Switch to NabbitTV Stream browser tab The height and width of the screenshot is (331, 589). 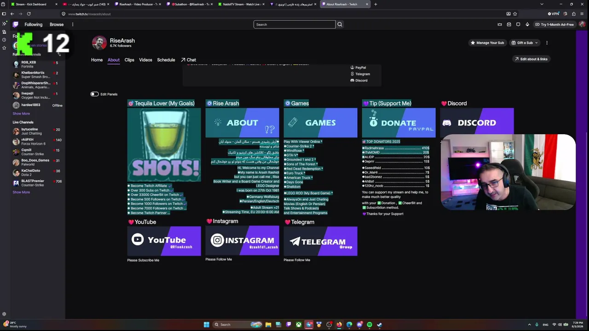242,4
